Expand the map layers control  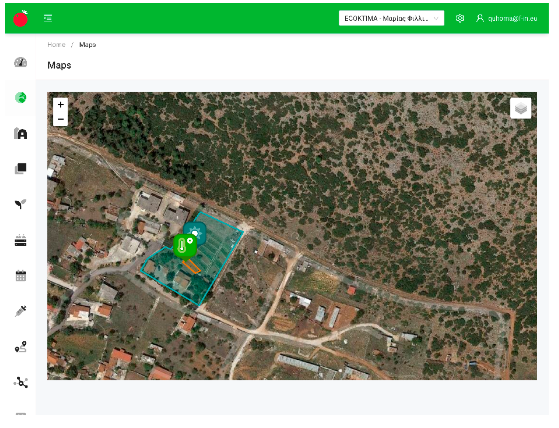[x=520, y=108]
